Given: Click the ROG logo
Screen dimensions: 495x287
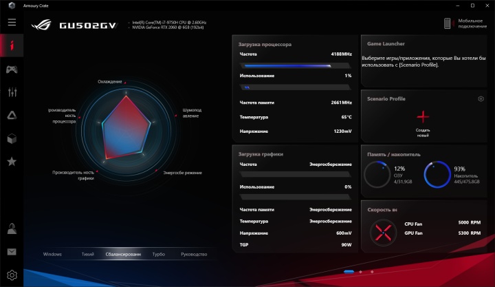Looking at the screenshot, I should point(41,25).
